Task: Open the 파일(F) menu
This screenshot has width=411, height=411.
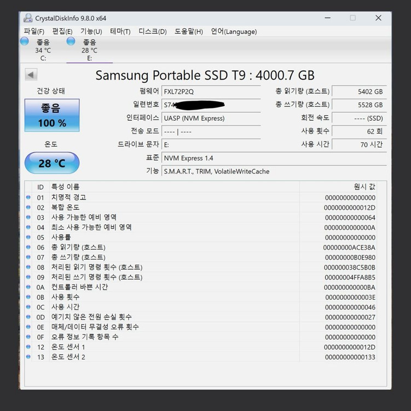Action: [x=34, y=31]
